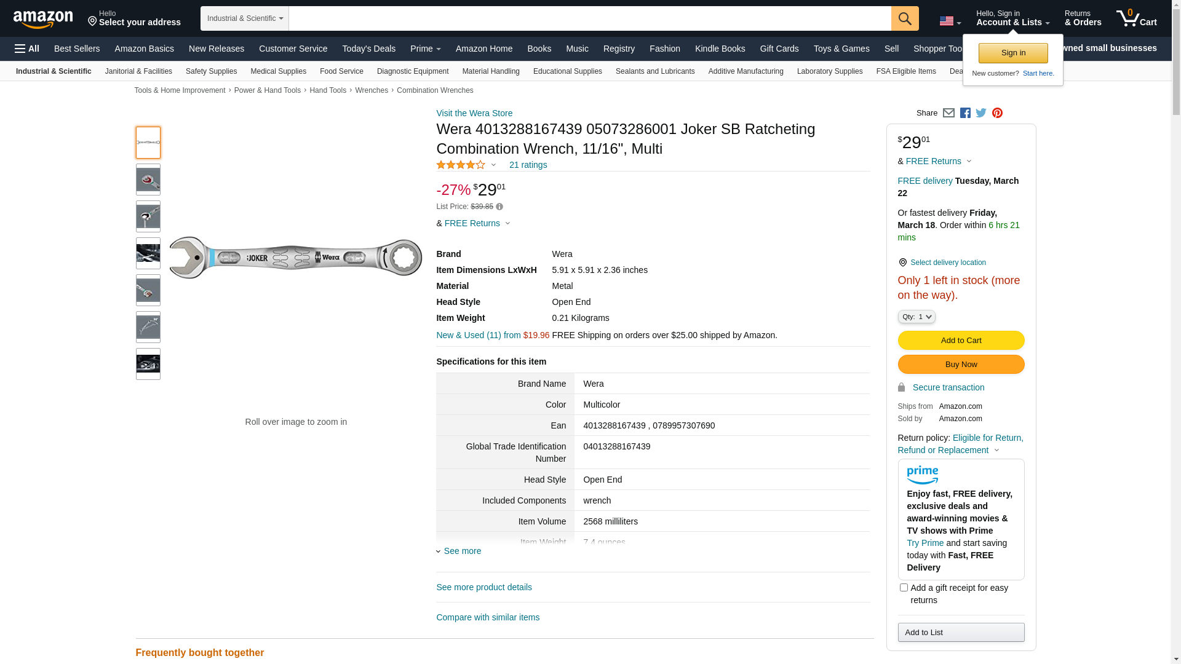Click list price info icon

click(x=499, y=207)
